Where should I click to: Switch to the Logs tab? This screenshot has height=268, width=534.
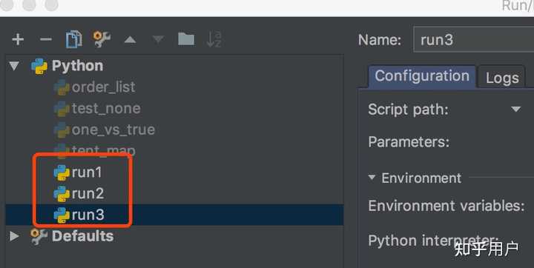pyautogui.click(x=502, y=78)
